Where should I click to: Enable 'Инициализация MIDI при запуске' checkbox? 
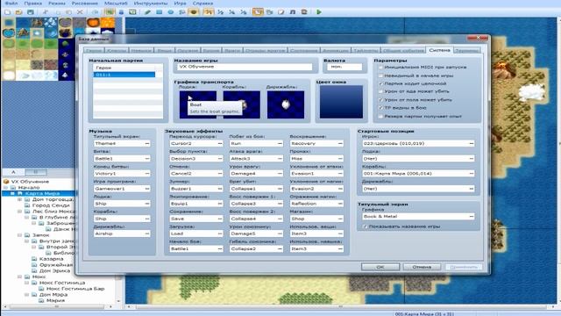point(380,67)
